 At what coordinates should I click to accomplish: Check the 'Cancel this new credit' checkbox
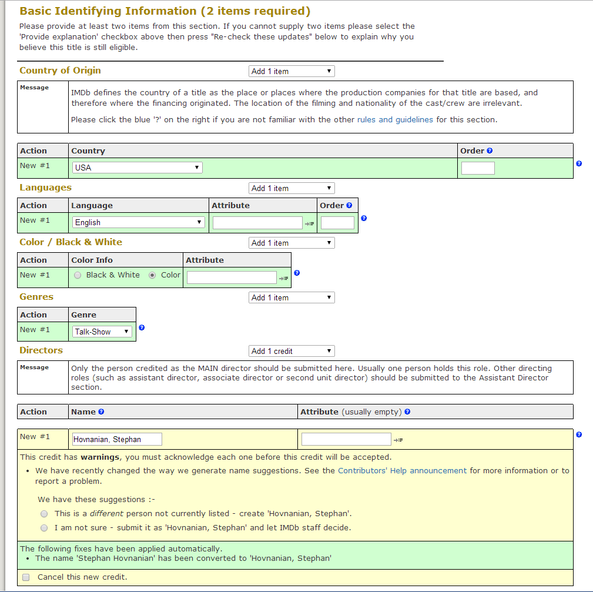pyautogui.click(x=26, y=577)
